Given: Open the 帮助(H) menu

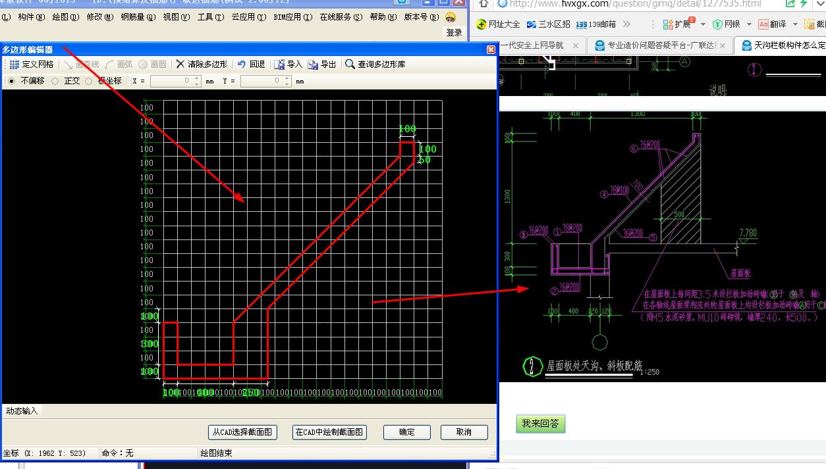Looking at the screenshot, I should tap(383, 17).
